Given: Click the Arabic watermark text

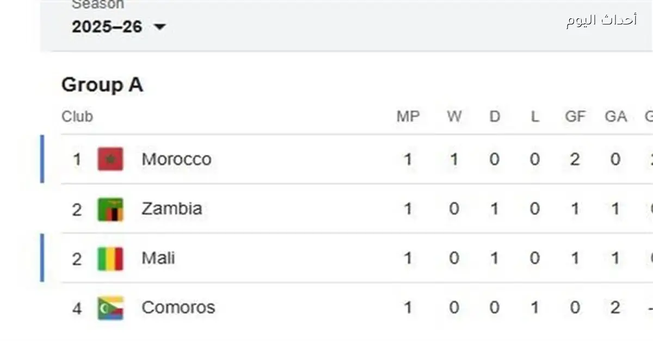Looking at the screenshot, I should click(x=601, y=21).
